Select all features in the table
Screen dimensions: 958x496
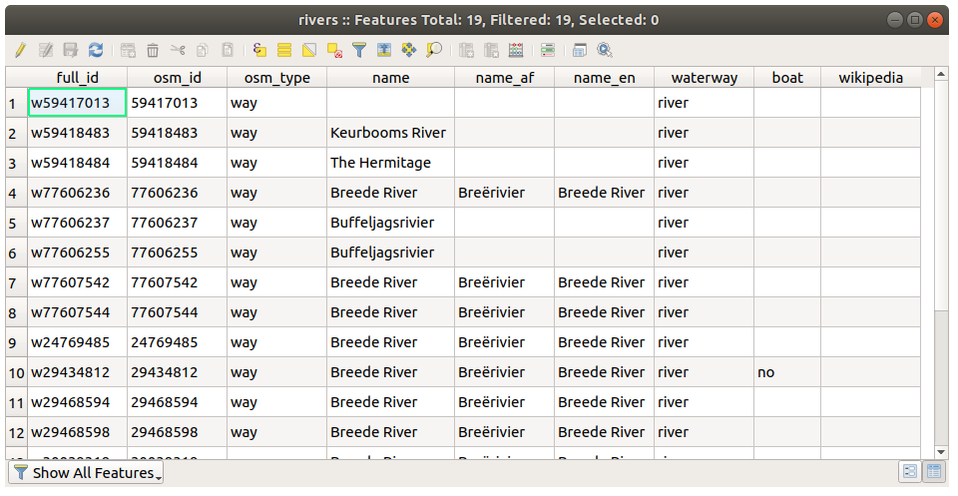point(284,50)
